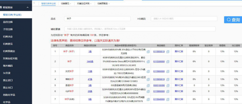Image resolution: width=242 pixels, height=104 pixels.
Task: Open 3c目录 in the sidebar
Action: (16, 73)
